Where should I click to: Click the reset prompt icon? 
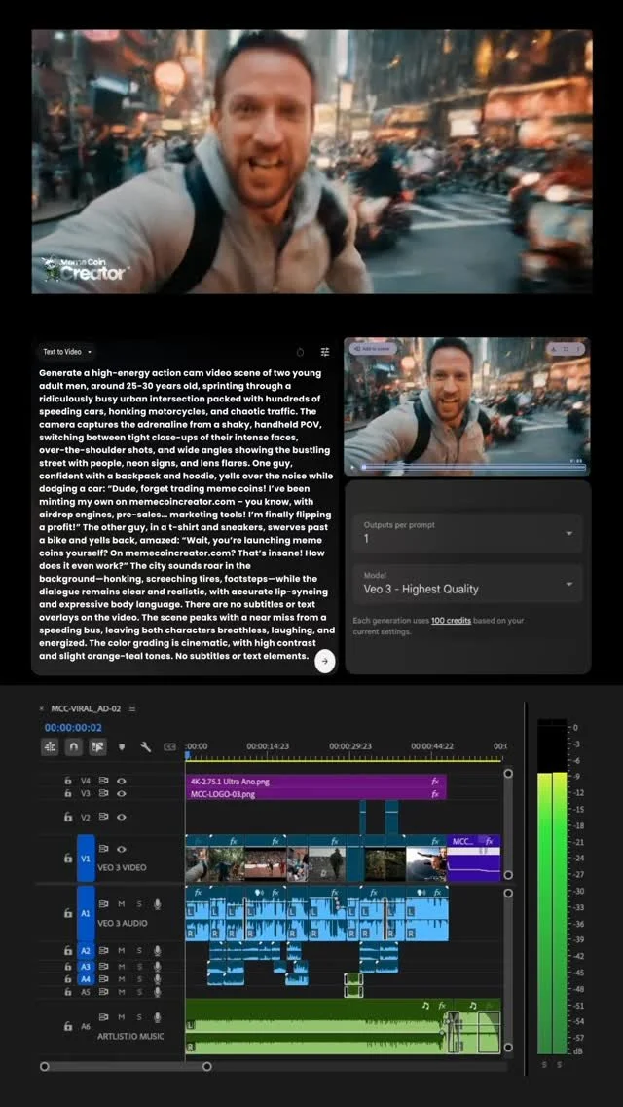[x=301, y=352]
